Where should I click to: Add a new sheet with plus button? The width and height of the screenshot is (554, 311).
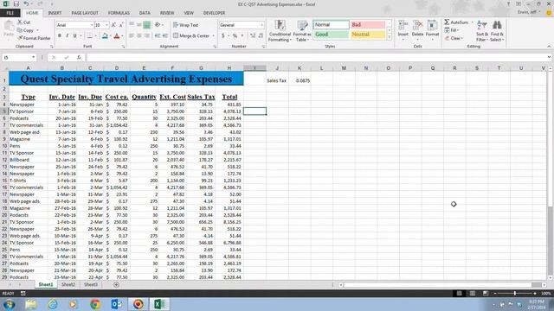pos(116,284)
